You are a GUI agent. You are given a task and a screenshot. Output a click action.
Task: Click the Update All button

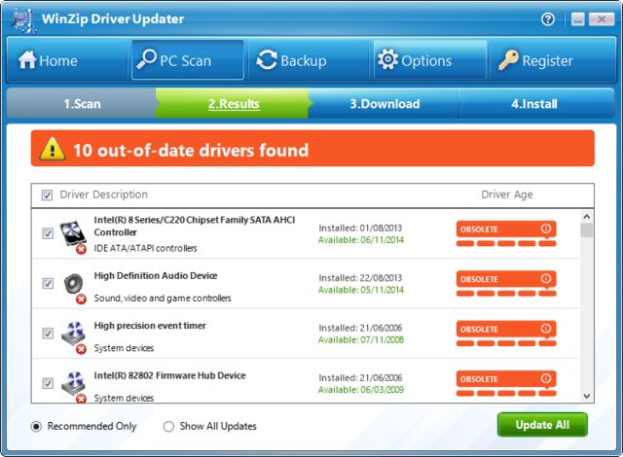542,425
